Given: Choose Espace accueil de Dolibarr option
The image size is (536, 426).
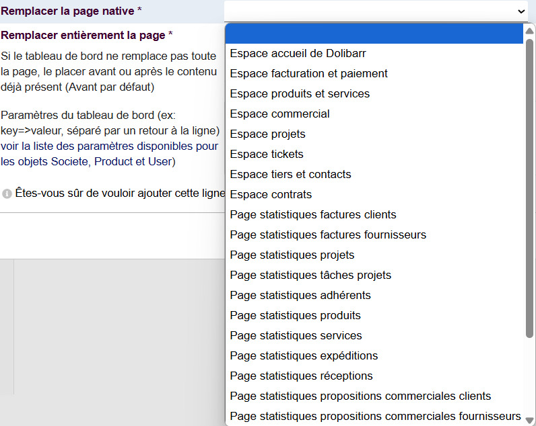Looking at the screenshot, I should click(x=298, y=54).
